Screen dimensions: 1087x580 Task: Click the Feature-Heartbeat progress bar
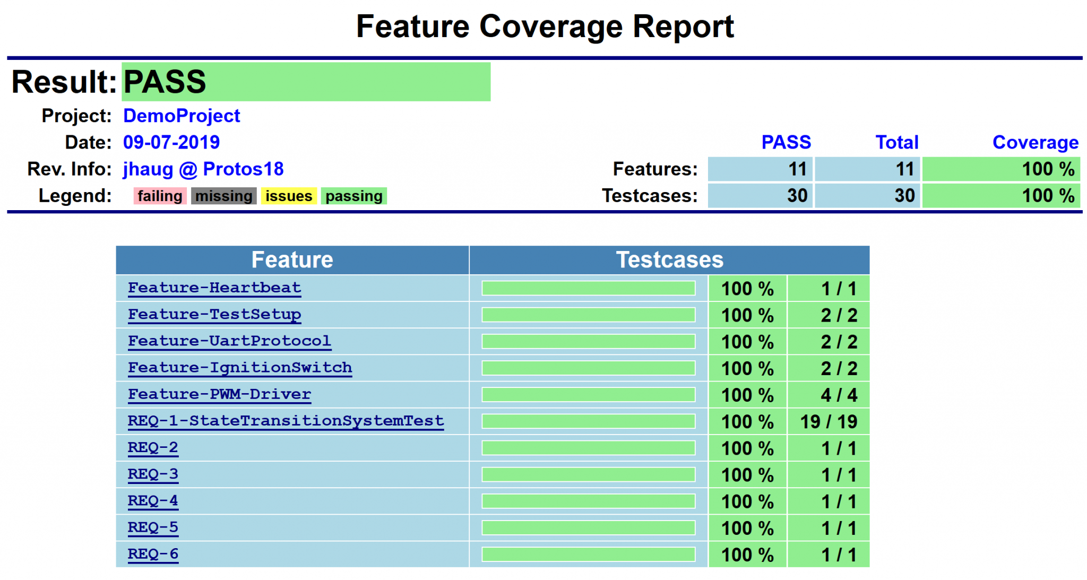[x=588, y=288]
